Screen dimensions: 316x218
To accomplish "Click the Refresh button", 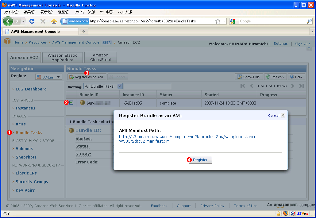I will pos(275,77).
